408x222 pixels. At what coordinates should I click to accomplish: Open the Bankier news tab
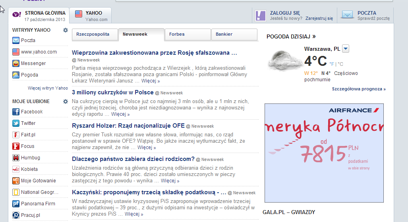(234, 34)
